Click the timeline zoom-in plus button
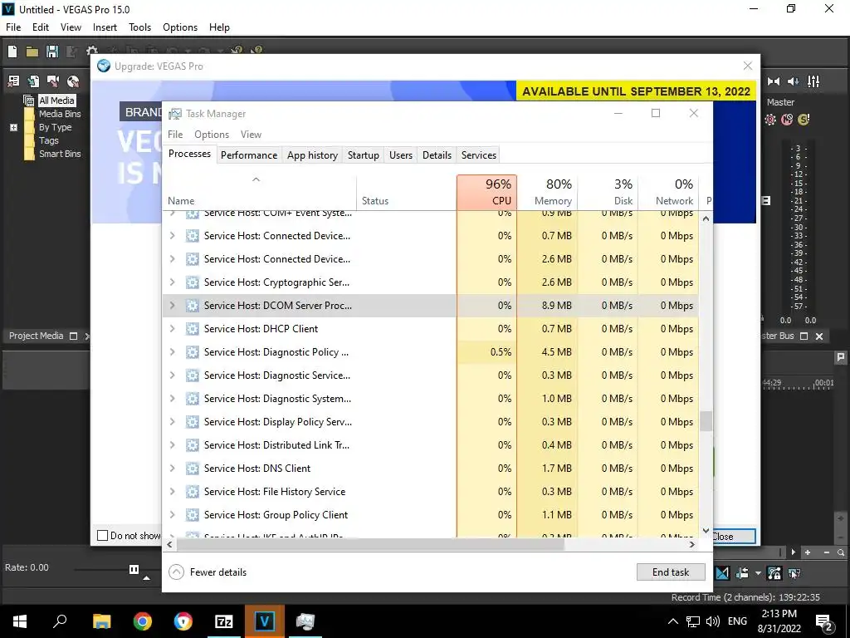850x638 pixels. (808, 552)
